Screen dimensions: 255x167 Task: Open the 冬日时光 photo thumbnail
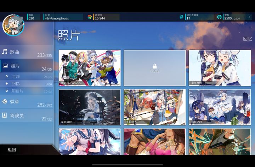155,107
